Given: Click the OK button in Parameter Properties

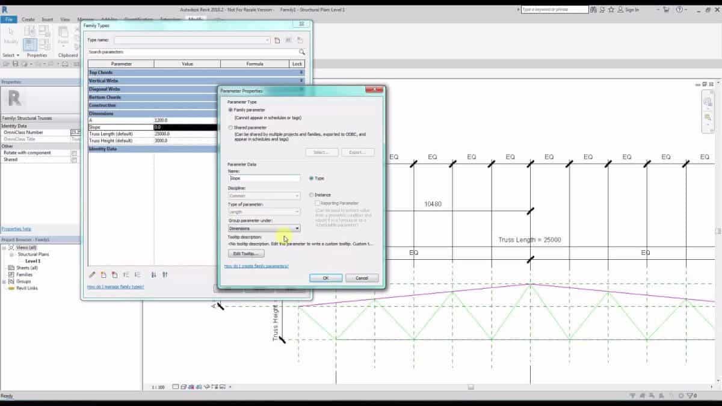Looking at the screenshot, I should [x=326, y=278].
